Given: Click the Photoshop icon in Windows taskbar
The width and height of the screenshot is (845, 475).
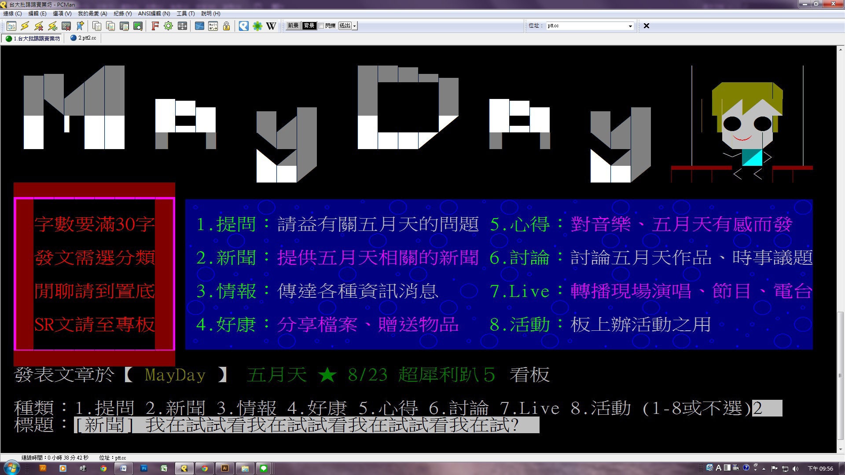Looking at the screenshot, I should coord(144,468).
